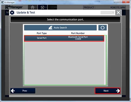Screen dimensions: 131x102
Task: Close the Update & Test dialog
Action: [118, 12]
